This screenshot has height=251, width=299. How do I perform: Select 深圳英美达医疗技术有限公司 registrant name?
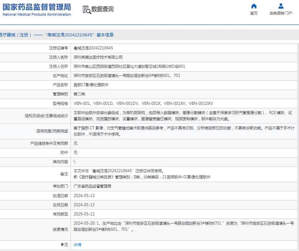point(98,57)
